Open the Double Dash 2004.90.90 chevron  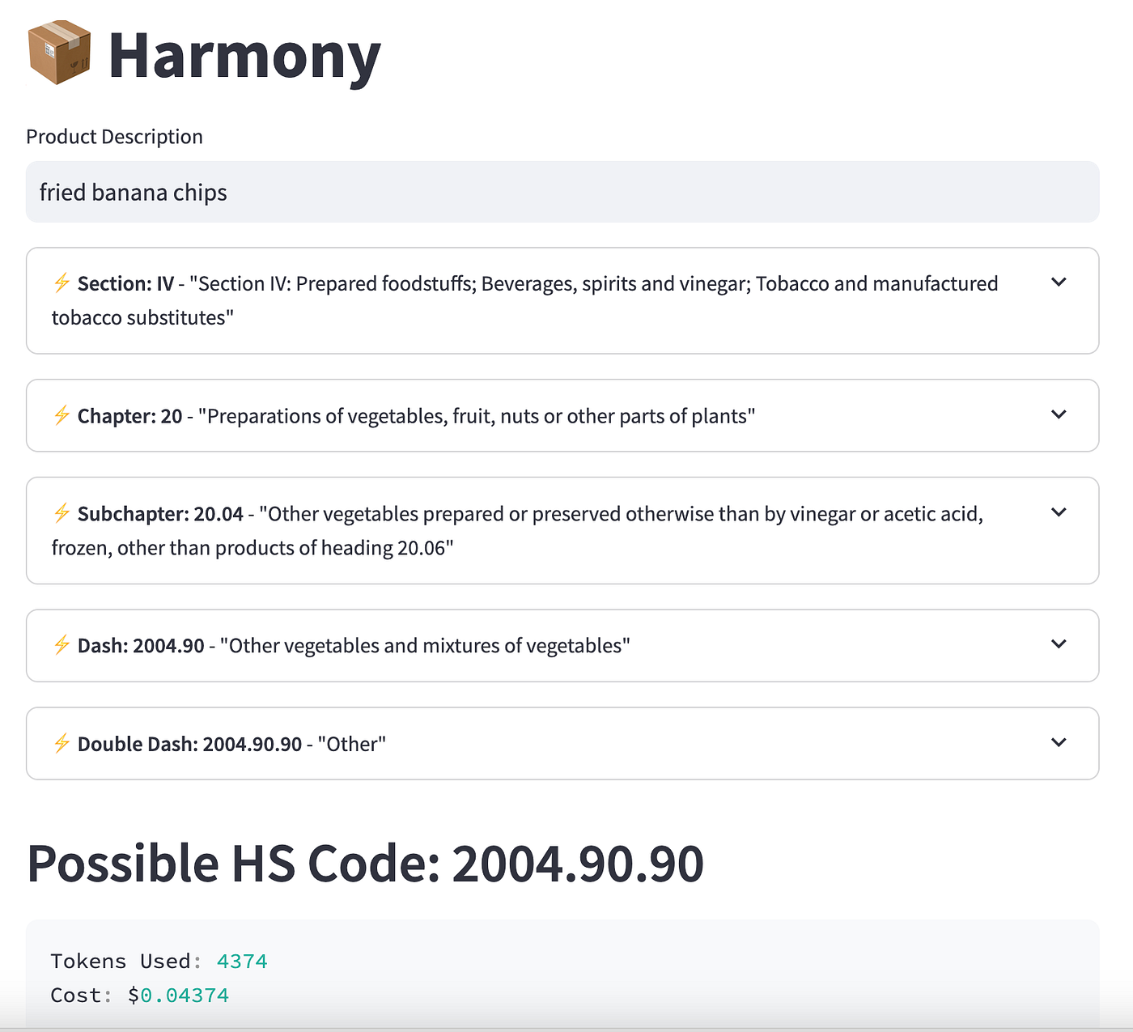click(1059, 742)
